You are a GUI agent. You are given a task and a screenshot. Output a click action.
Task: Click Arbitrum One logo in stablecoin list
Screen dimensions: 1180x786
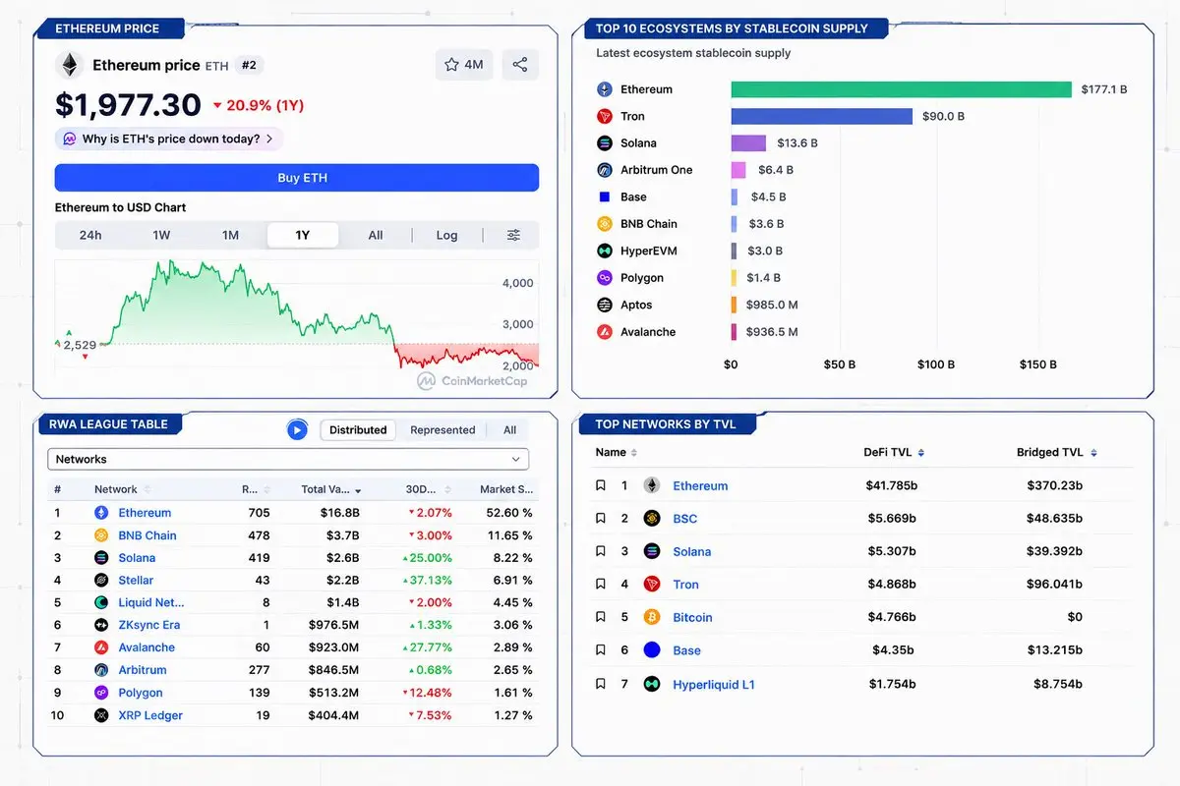point(605,170)
